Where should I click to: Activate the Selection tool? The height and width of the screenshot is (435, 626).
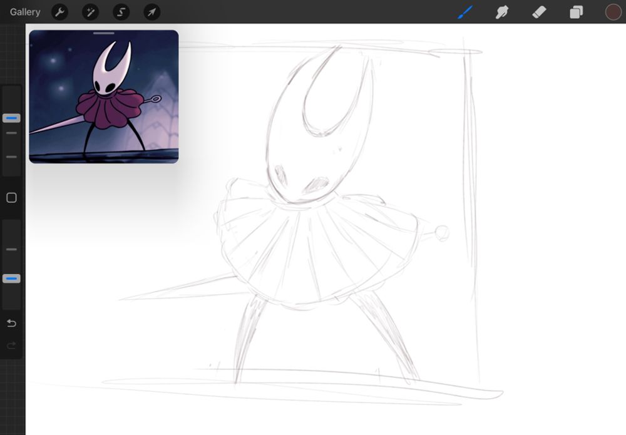121,12
